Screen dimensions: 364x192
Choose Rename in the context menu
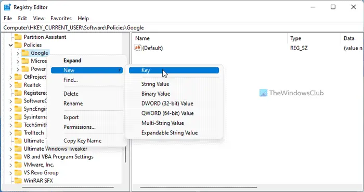[x=87, y=104]
